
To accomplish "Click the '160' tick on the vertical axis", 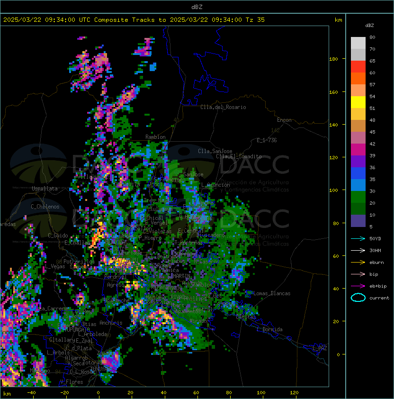I will [x=333, y=92].
